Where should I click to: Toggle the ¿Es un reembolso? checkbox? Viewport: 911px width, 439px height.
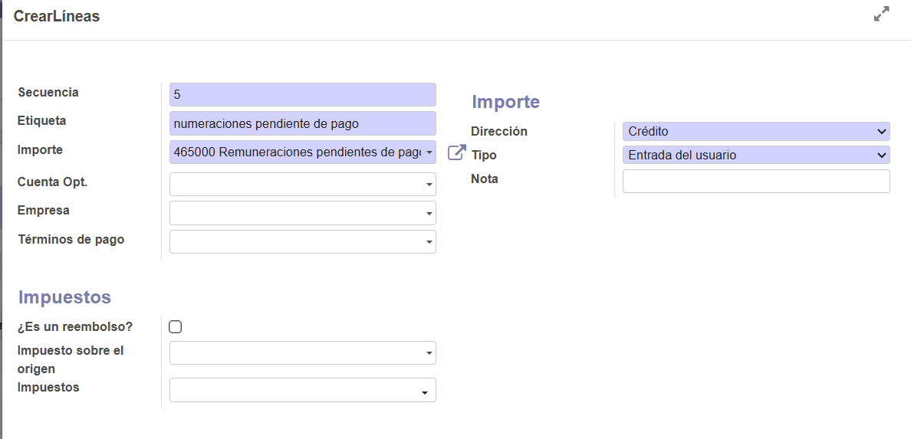click(x=176, y=327)
